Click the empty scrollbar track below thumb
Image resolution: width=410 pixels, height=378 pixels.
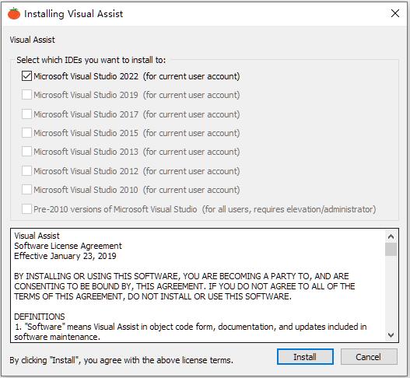391,292
